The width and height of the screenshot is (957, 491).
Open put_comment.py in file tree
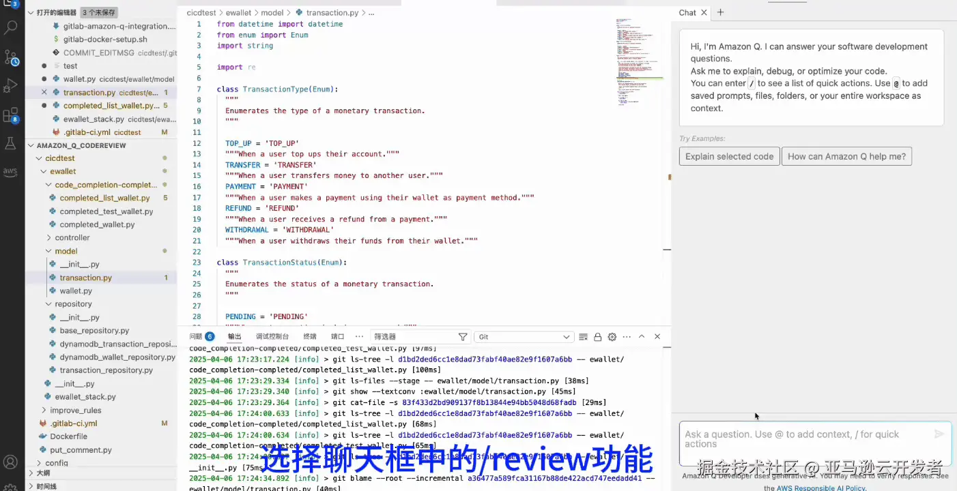[81, 450]
